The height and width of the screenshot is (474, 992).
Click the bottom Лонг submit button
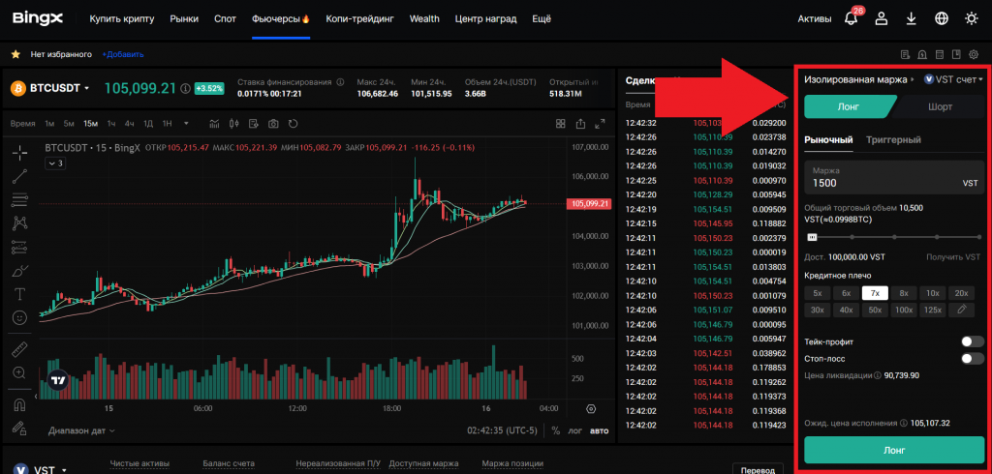tap(894, 451)
